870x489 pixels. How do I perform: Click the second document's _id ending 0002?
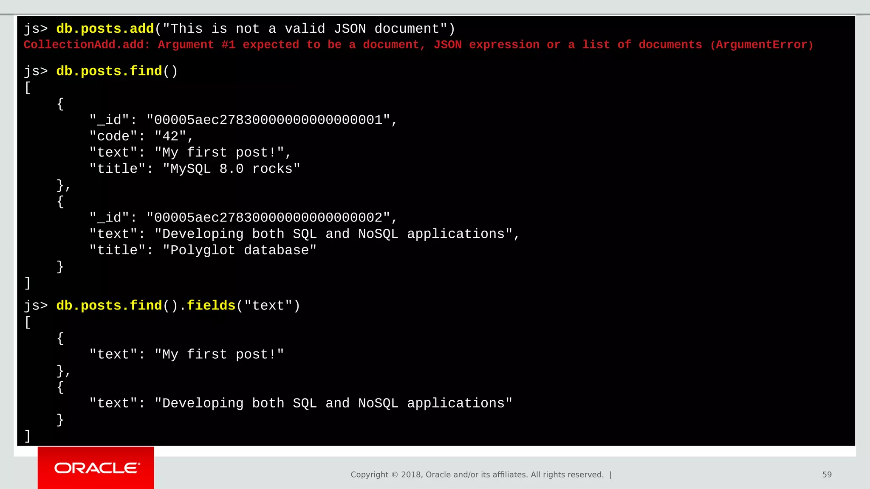[x=268, y=218]
